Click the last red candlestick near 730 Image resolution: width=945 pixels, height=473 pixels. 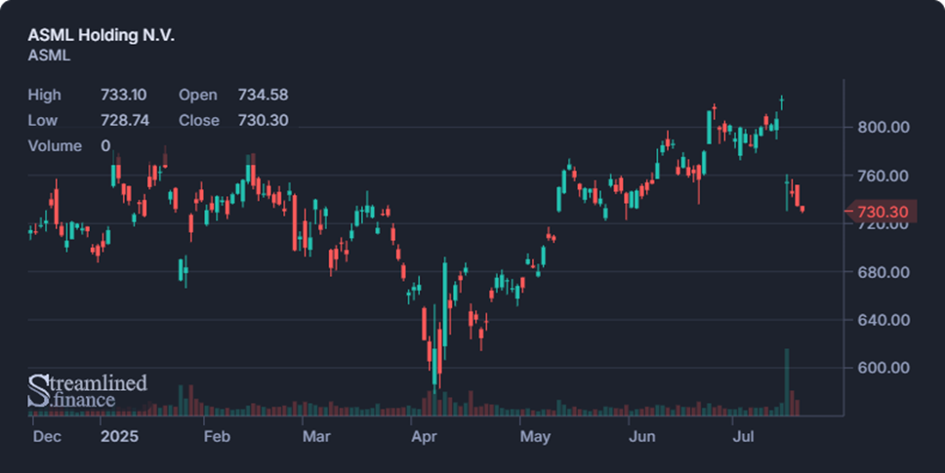(x=802, y=209)
